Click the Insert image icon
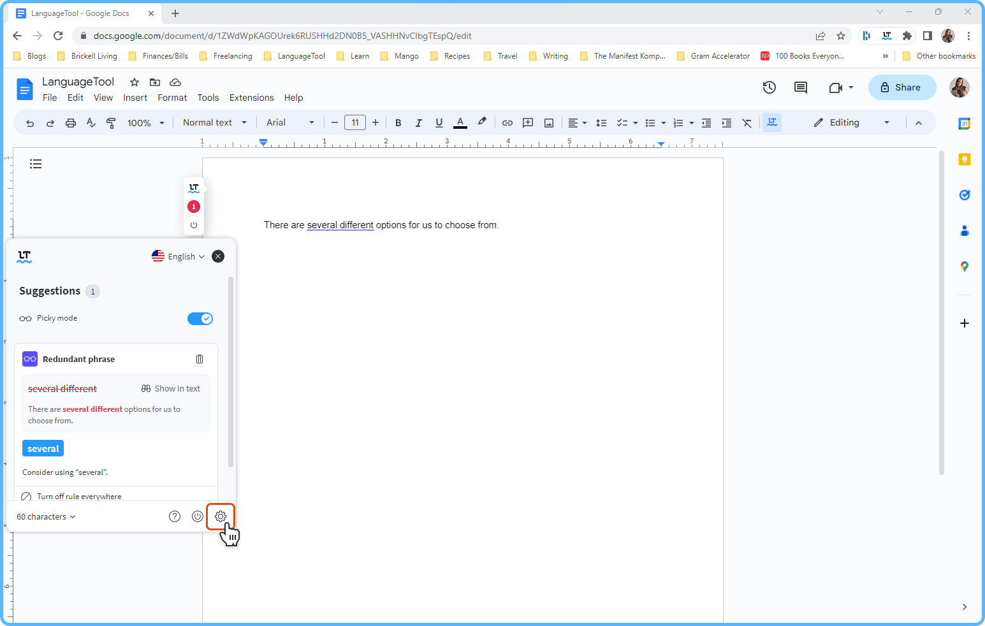This screenshot has height=626, width=985. [549, 123]
